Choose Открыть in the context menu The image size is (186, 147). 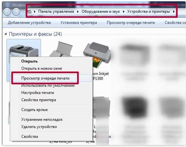[29, 61]
